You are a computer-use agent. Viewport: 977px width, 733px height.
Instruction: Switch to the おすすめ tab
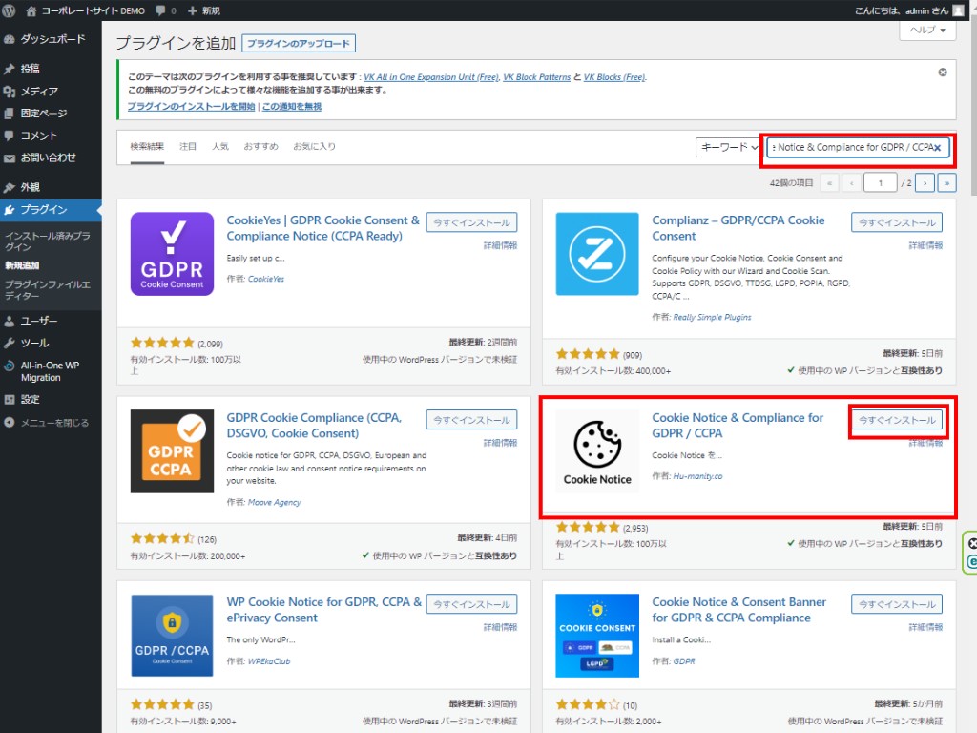(x=261, y=146)
